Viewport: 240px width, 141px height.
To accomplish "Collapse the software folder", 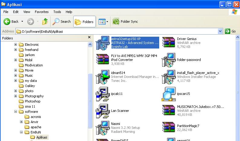I will (15, 111).
